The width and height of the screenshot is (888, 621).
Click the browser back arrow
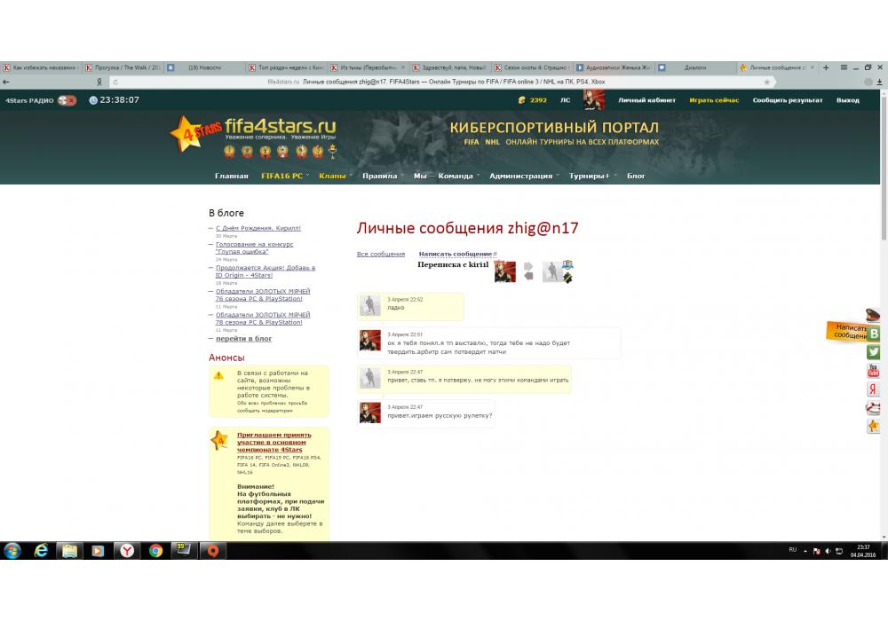[x=6, y=82]
